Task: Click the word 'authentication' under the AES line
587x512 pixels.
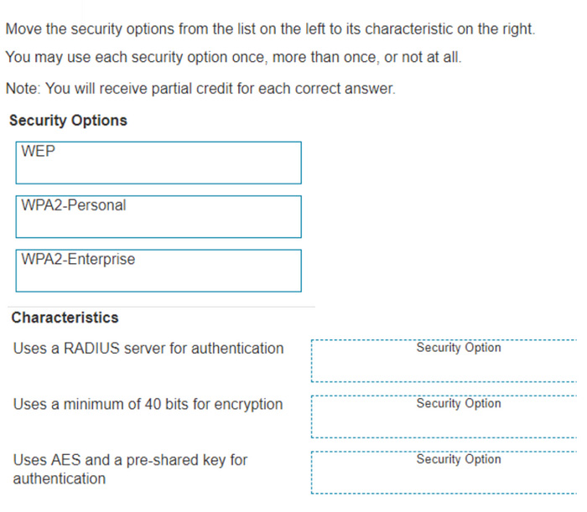Action: click(x=60, y=478)
